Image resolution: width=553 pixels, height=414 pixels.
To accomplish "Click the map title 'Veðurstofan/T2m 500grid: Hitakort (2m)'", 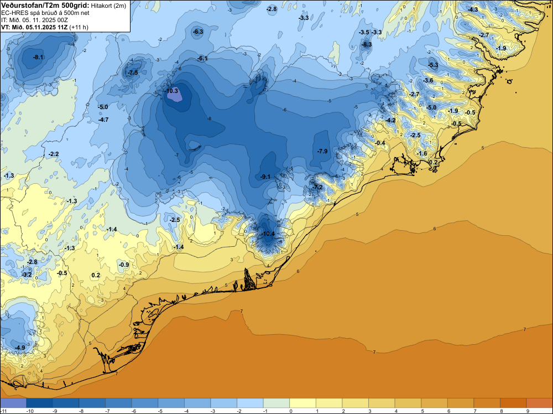I will pos(64,5).
